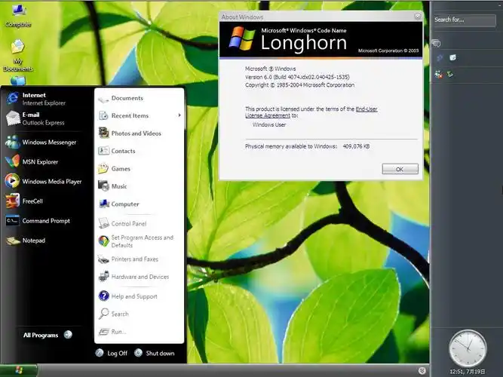Click the analog clock in the sidebar
The width and height of the screenshot is (503, 377).
click(468, 348)
